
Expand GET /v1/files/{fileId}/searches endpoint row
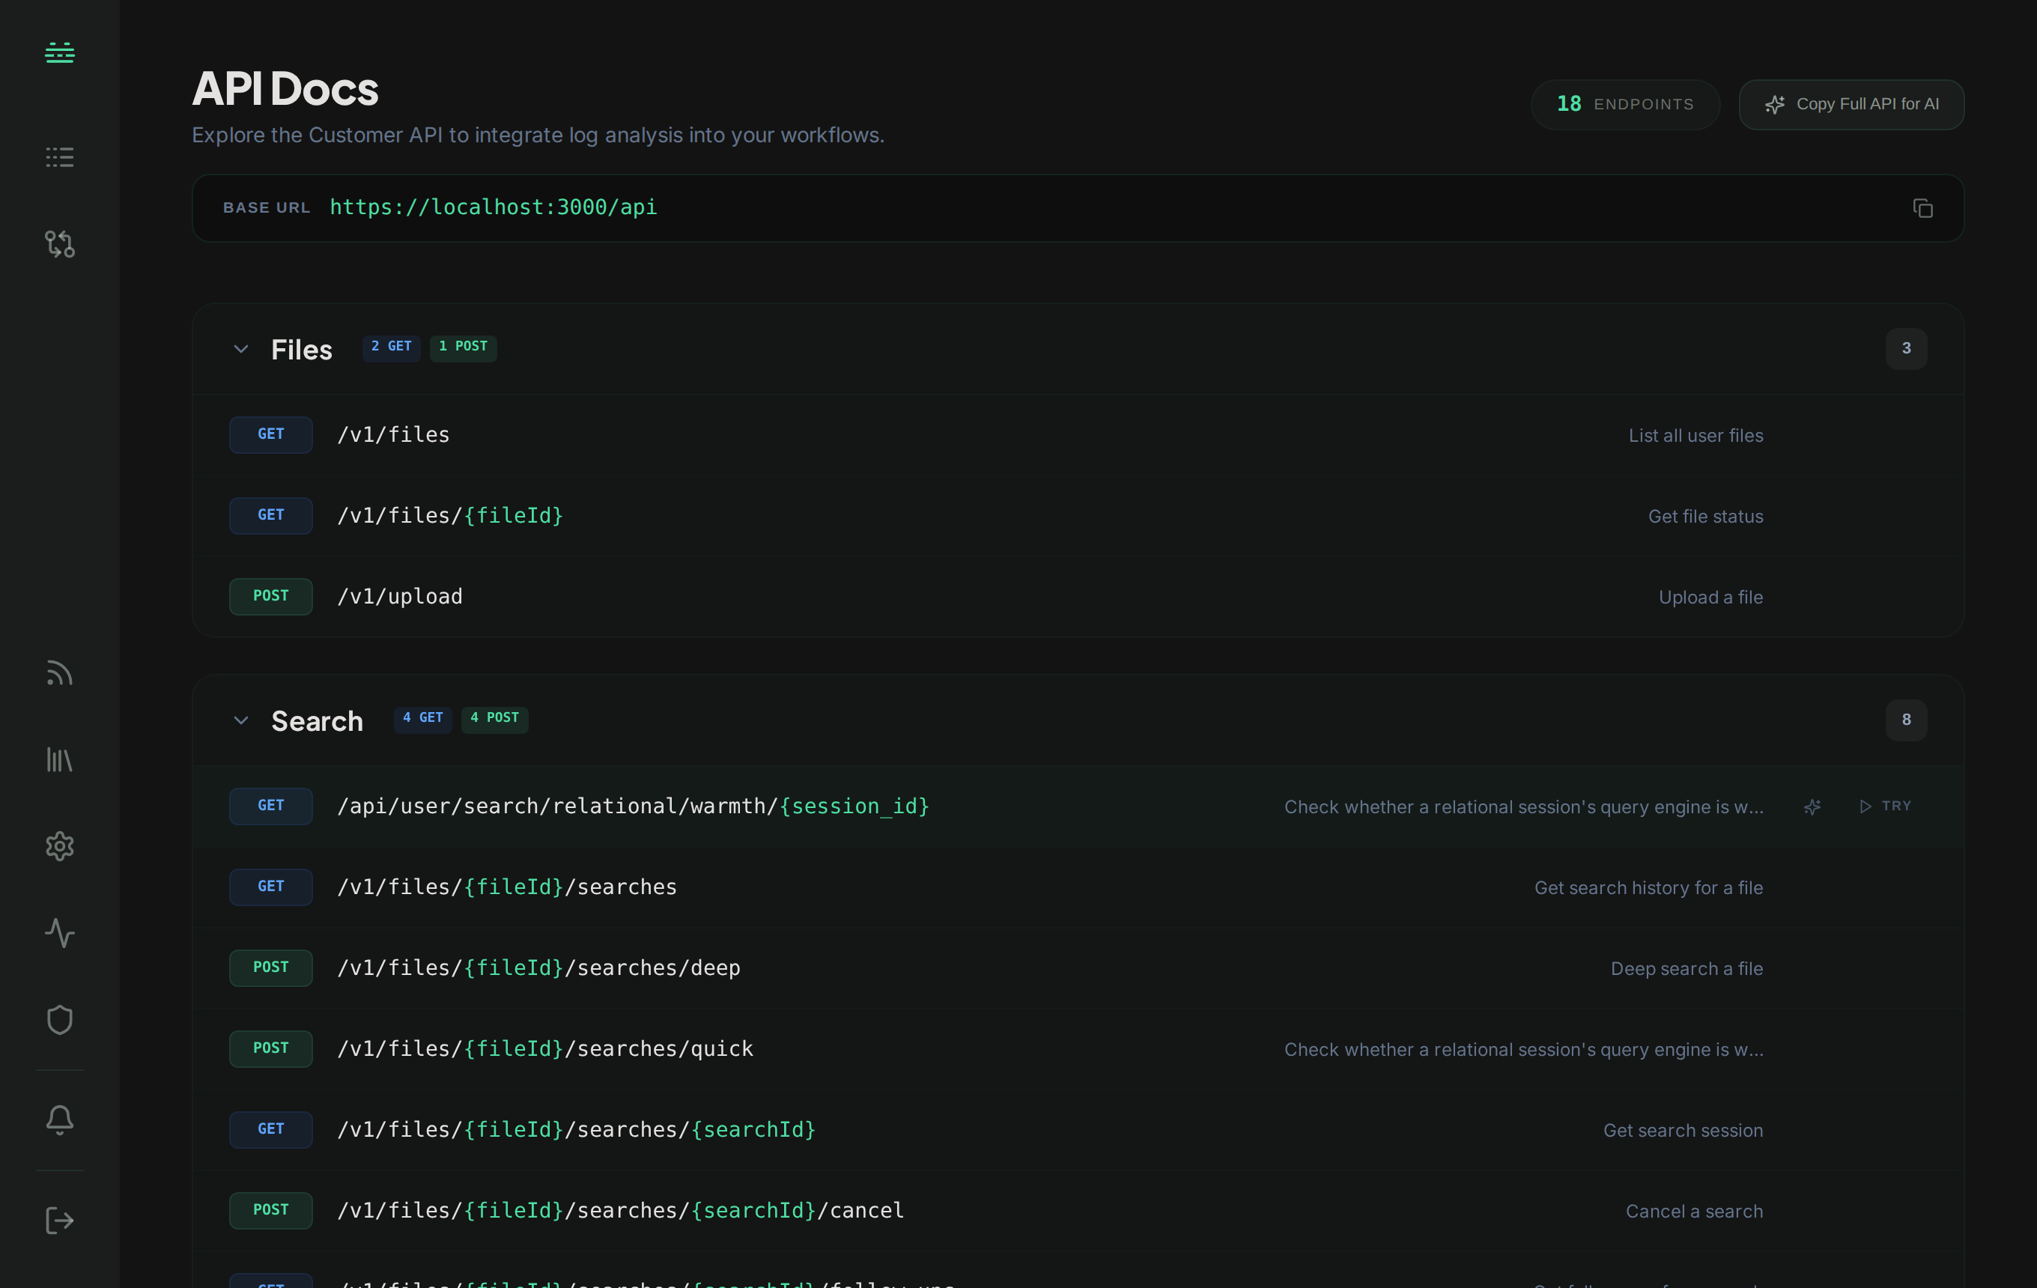1078,887
